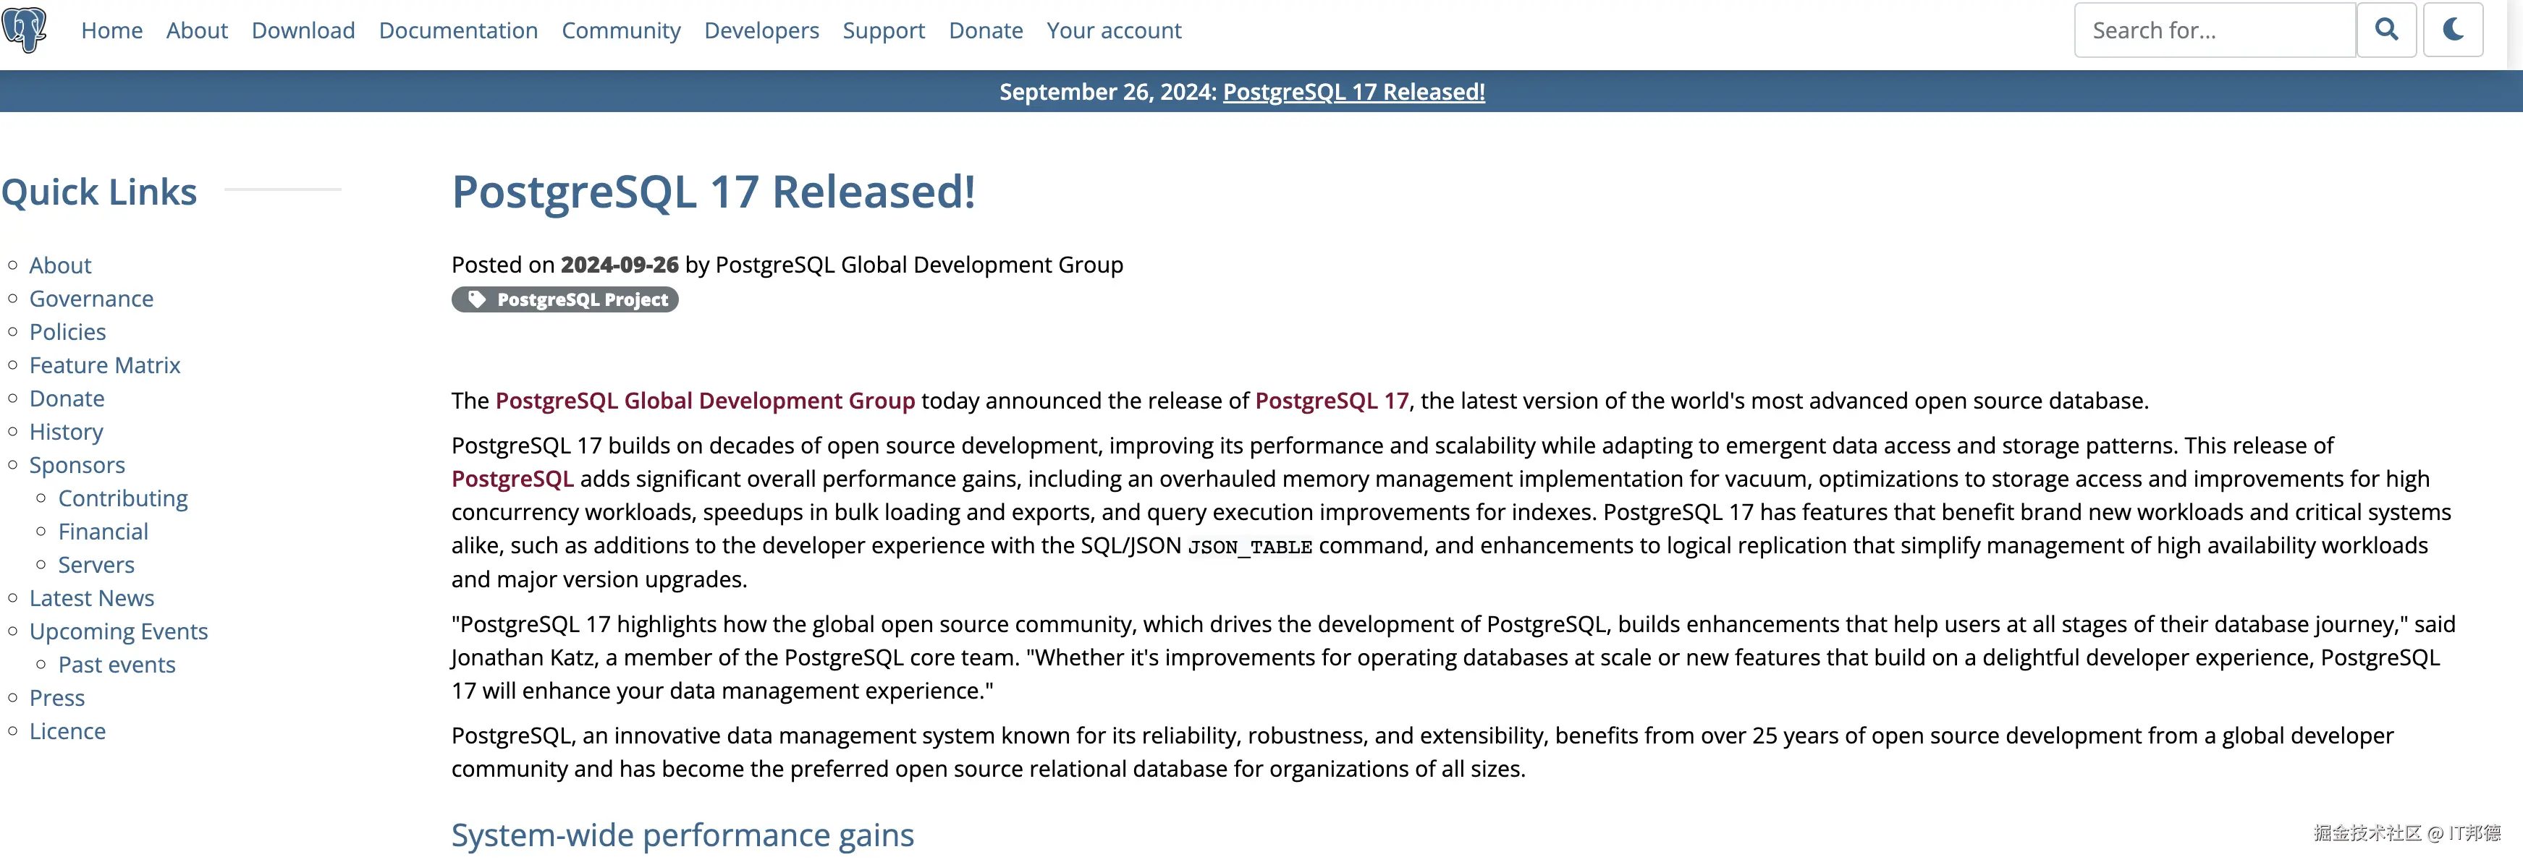This screenshot has width=2523, height=865.
Task: Type in the Search for field
Action: coord(2213,30)
